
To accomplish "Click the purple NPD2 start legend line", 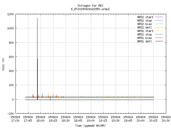I will click(x=159, y=17).
